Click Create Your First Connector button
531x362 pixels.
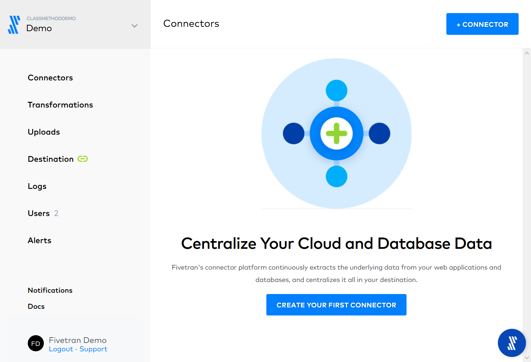336,305
